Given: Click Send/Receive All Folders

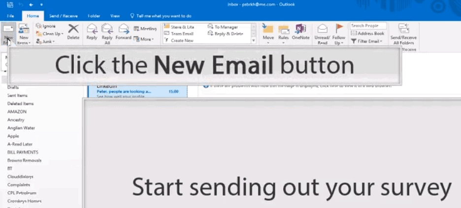Looking at the screenshot, I should 403,34.
